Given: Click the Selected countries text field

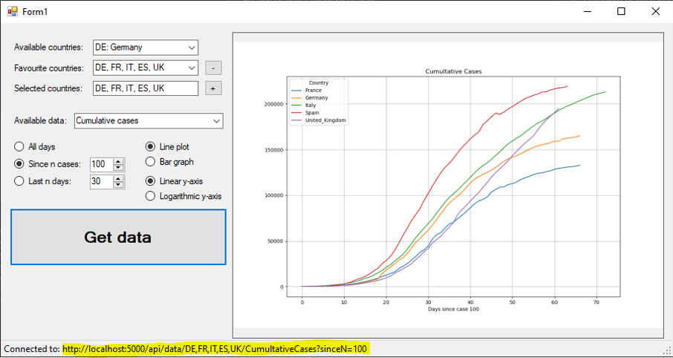Looking at the screenshot, I should click(145, 88).
